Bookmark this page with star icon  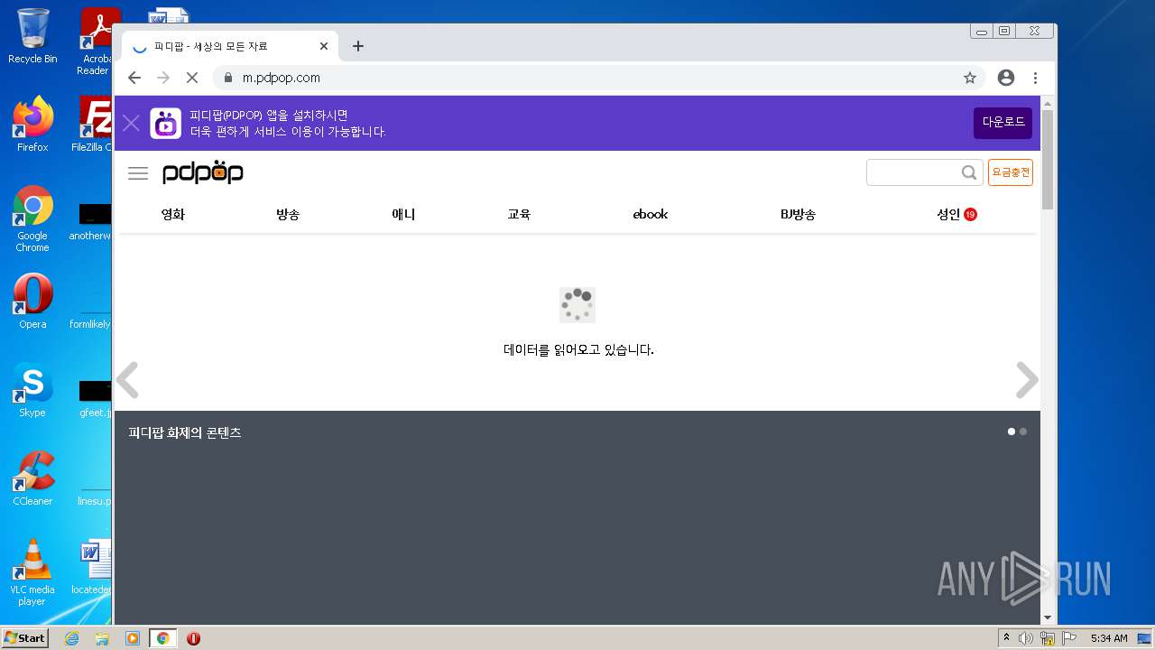[970, 78]
